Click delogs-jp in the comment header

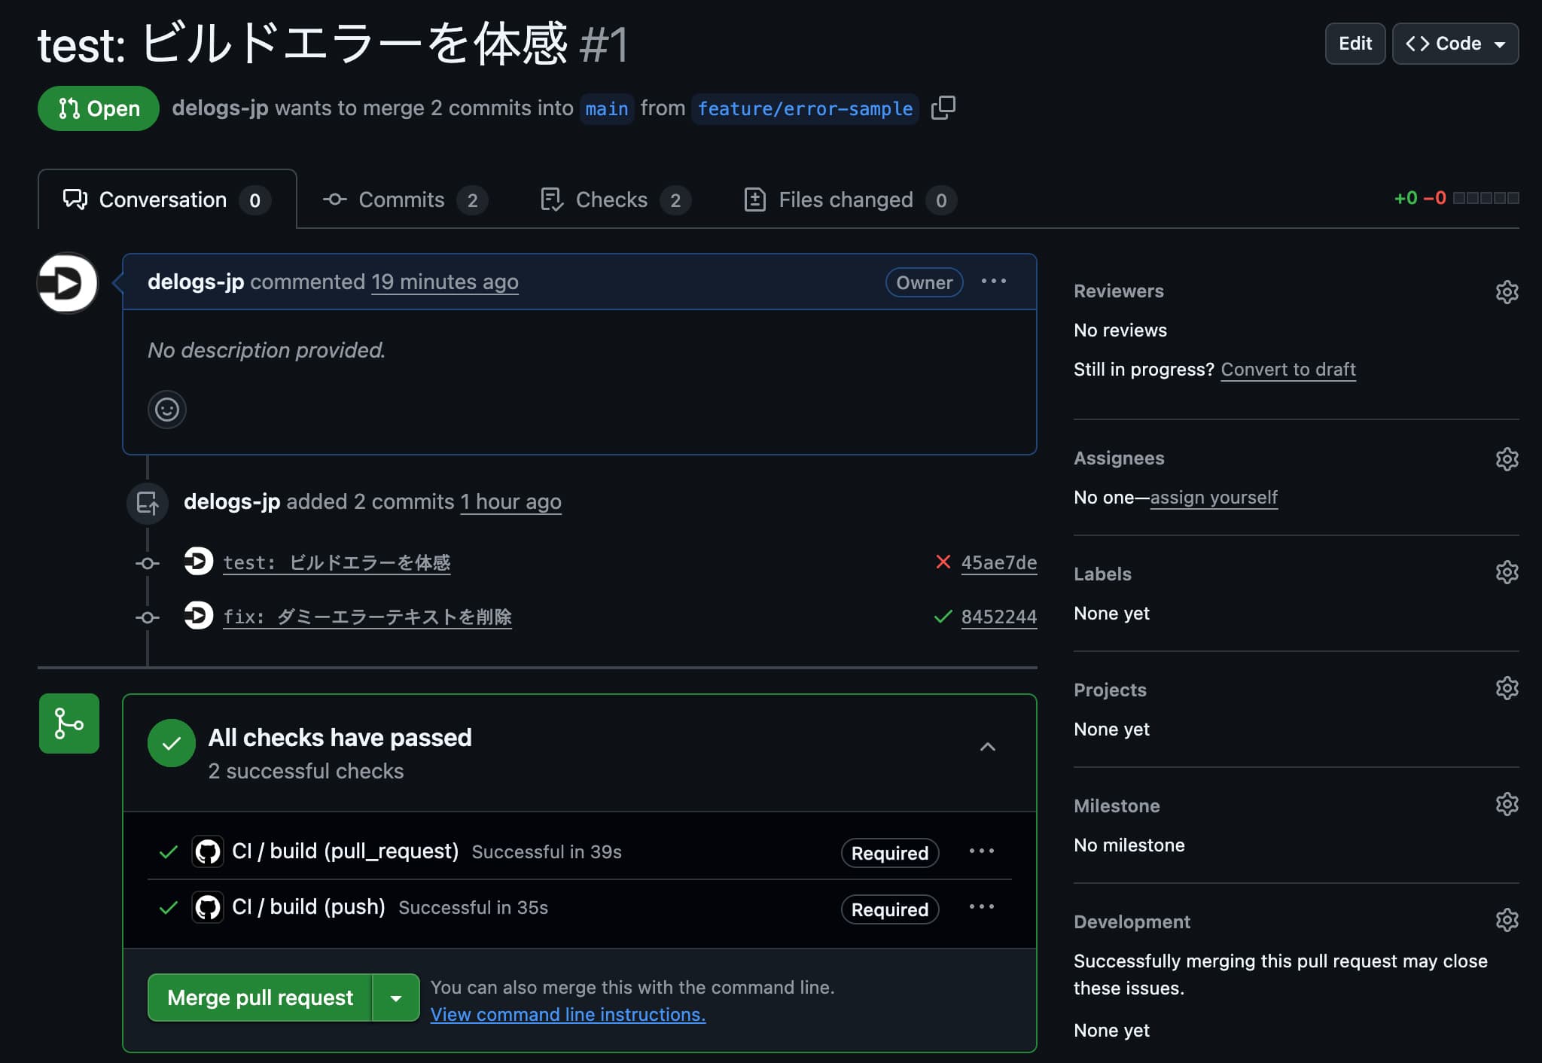point(196,282)
